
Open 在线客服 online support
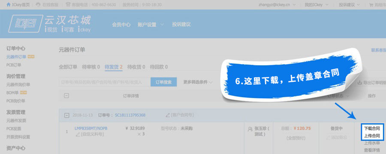pyautogui.click(x=50, y=5)
